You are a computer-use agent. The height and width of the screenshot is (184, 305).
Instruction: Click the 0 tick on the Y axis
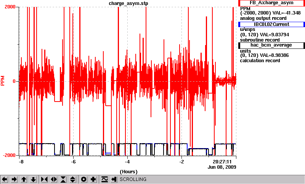14,81
